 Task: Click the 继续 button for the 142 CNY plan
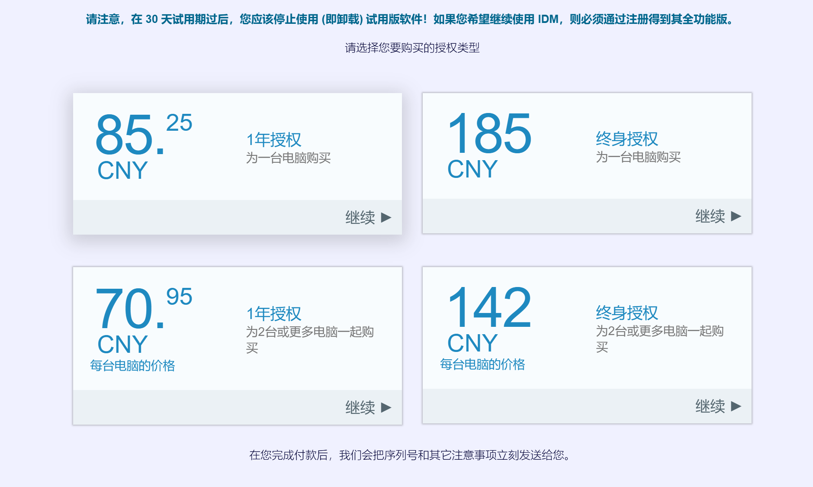point(710,407)
